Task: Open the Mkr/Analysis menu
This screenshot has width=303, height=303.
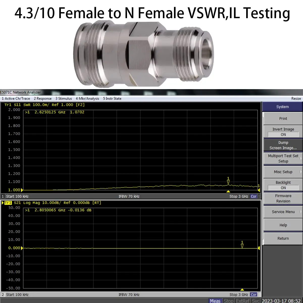Action: tap(87, 98)
